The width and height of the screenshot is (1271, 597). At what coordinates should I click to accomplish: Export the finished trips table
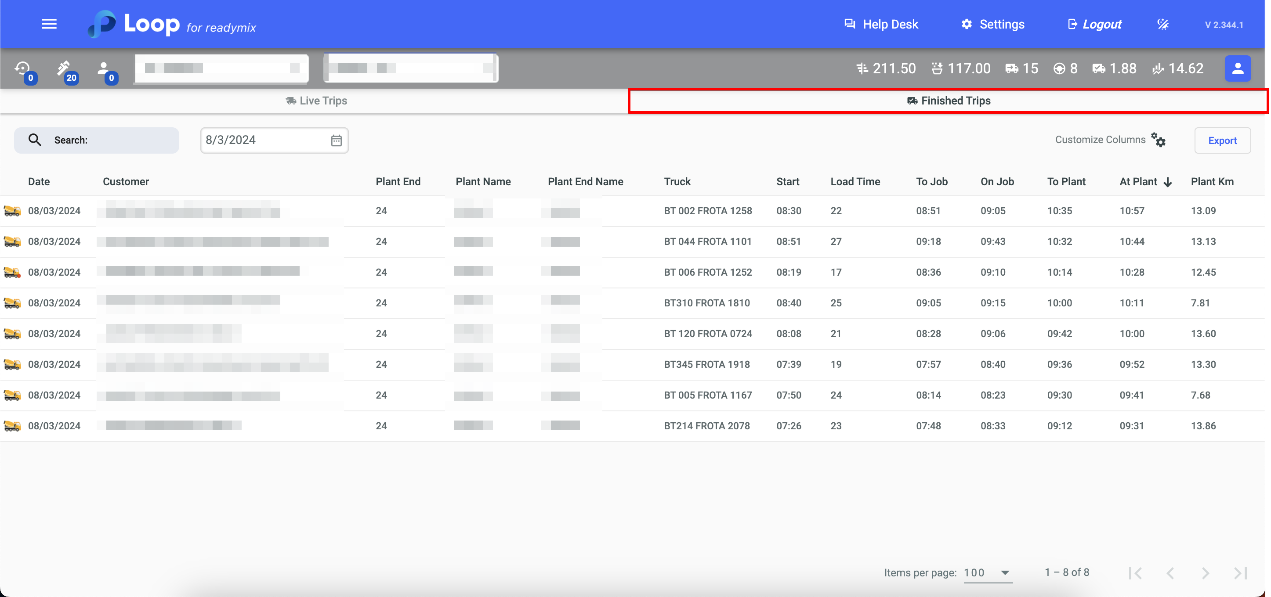tap(1222, 140)
